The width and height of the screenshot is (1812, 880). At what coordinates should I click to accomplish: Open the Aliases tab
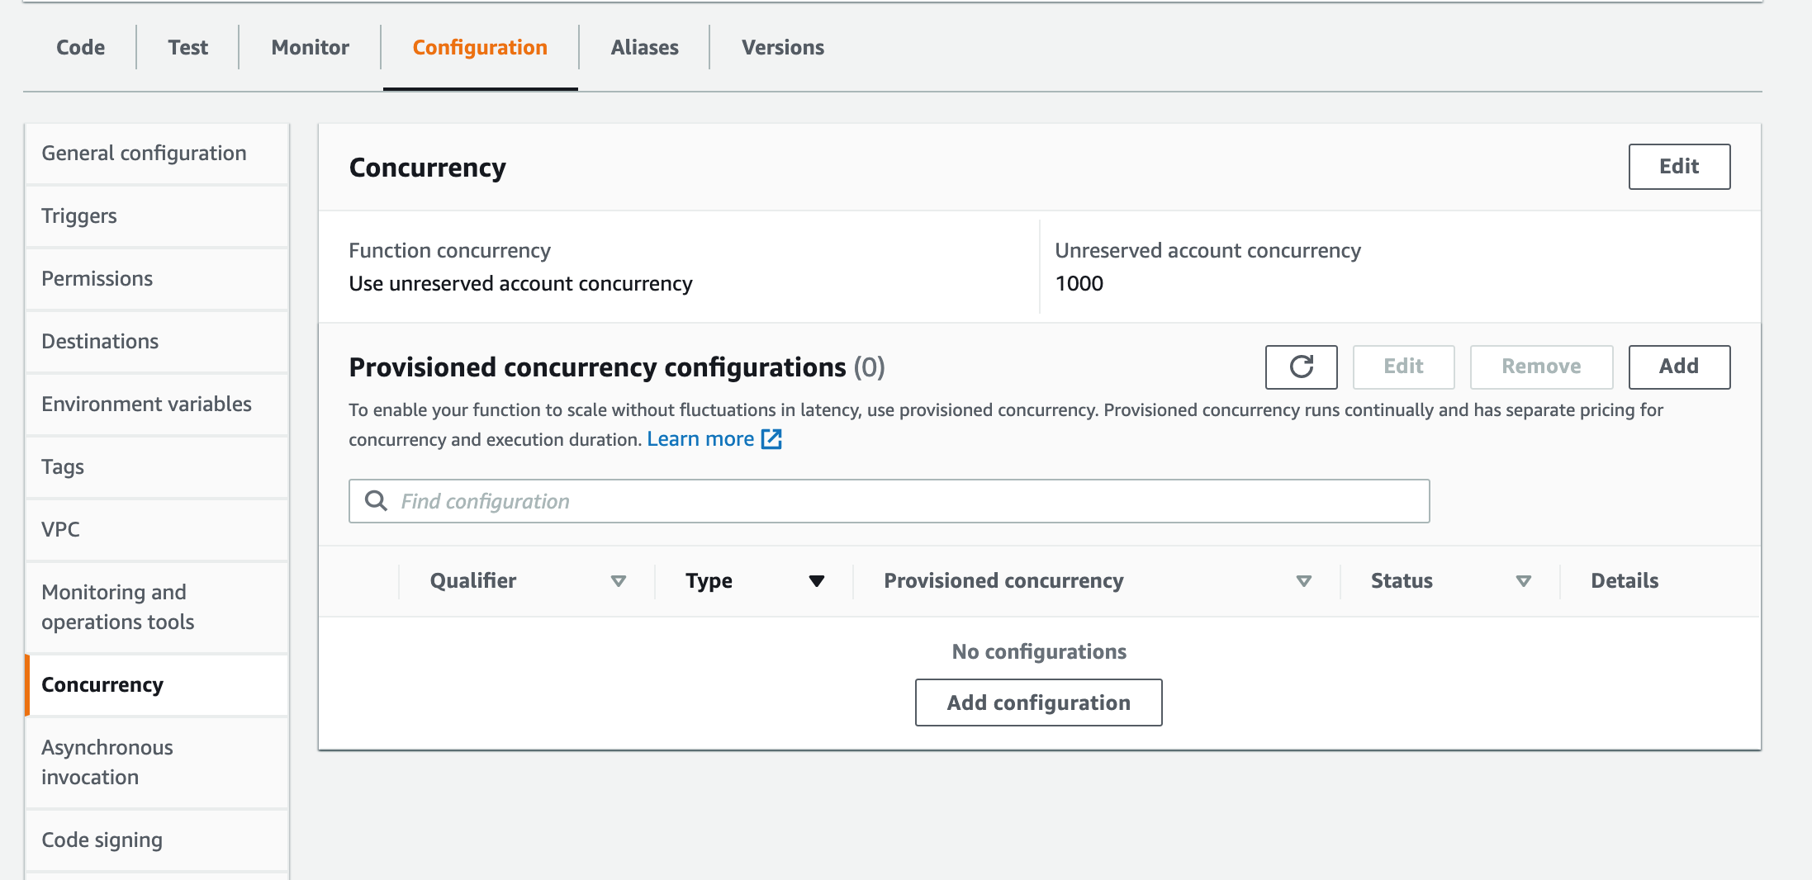644,47
